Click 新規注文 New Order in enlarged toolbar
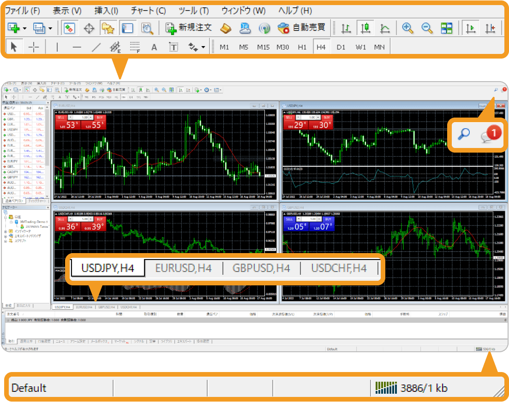Viewport: 509px width, 402px height. pos(189,28)
